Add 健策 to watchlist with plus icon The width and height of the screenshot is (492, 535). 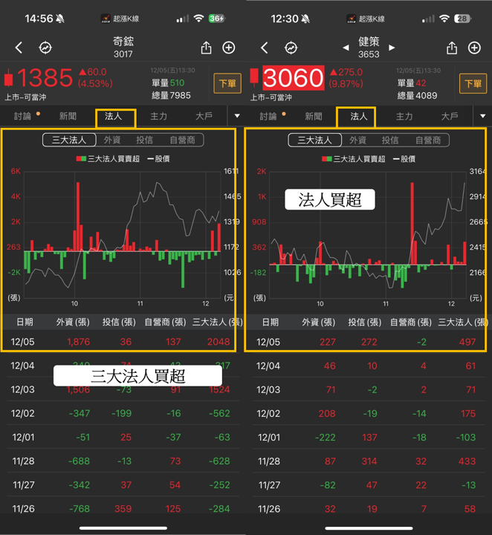click(474, 48)
